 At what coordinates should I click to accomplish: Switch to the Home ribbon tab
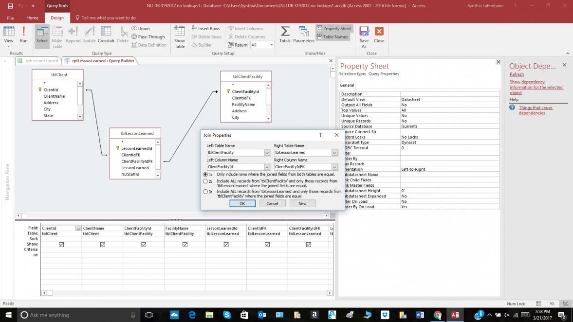tap(32, 18)
